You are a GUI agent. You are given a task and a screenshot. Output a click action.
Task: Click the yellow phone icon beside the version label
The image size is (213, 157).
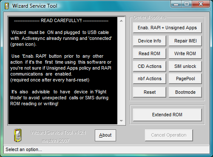point(18,135)
